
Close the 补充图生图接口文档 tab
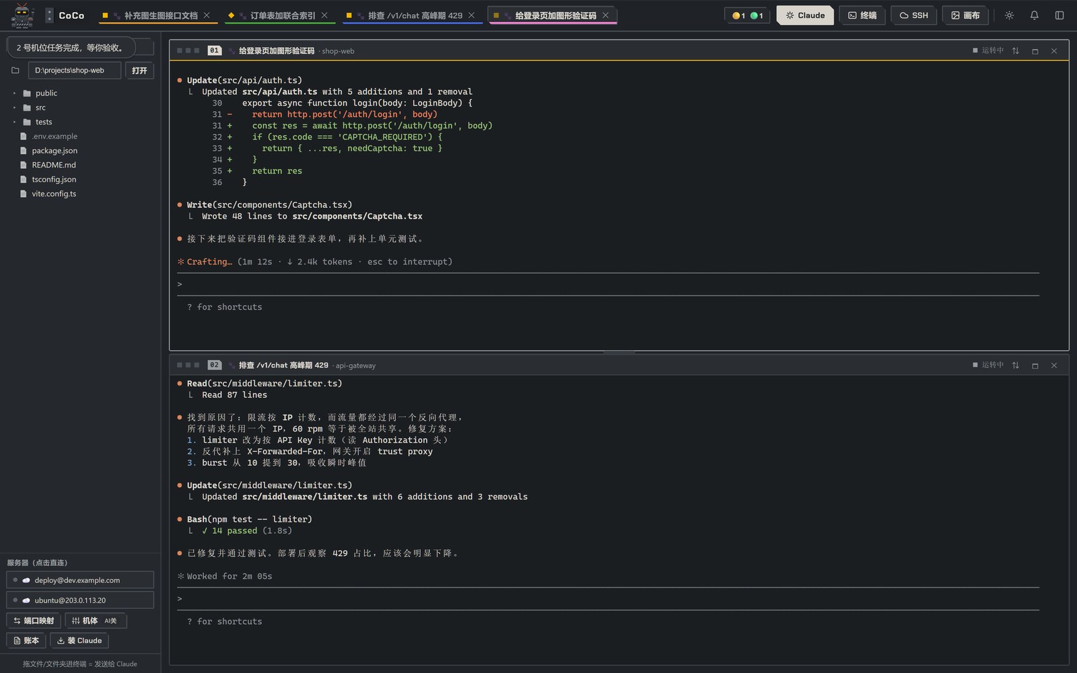pos(207,15)
